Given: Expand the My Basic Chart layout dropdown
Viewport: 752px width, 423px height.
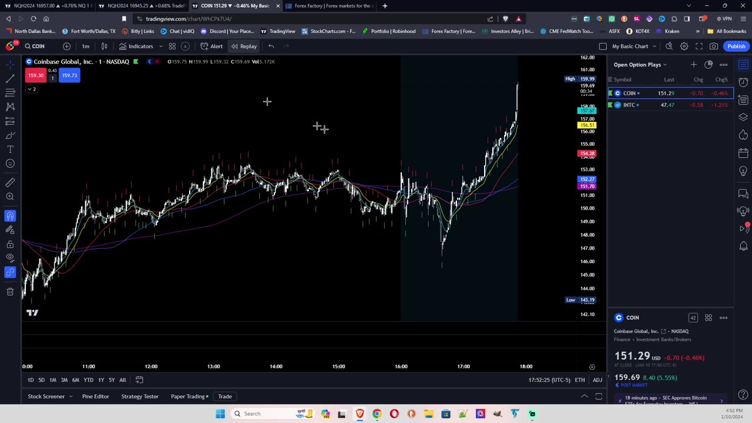Looking at the screenshot, I should click(x=654, y=46).
